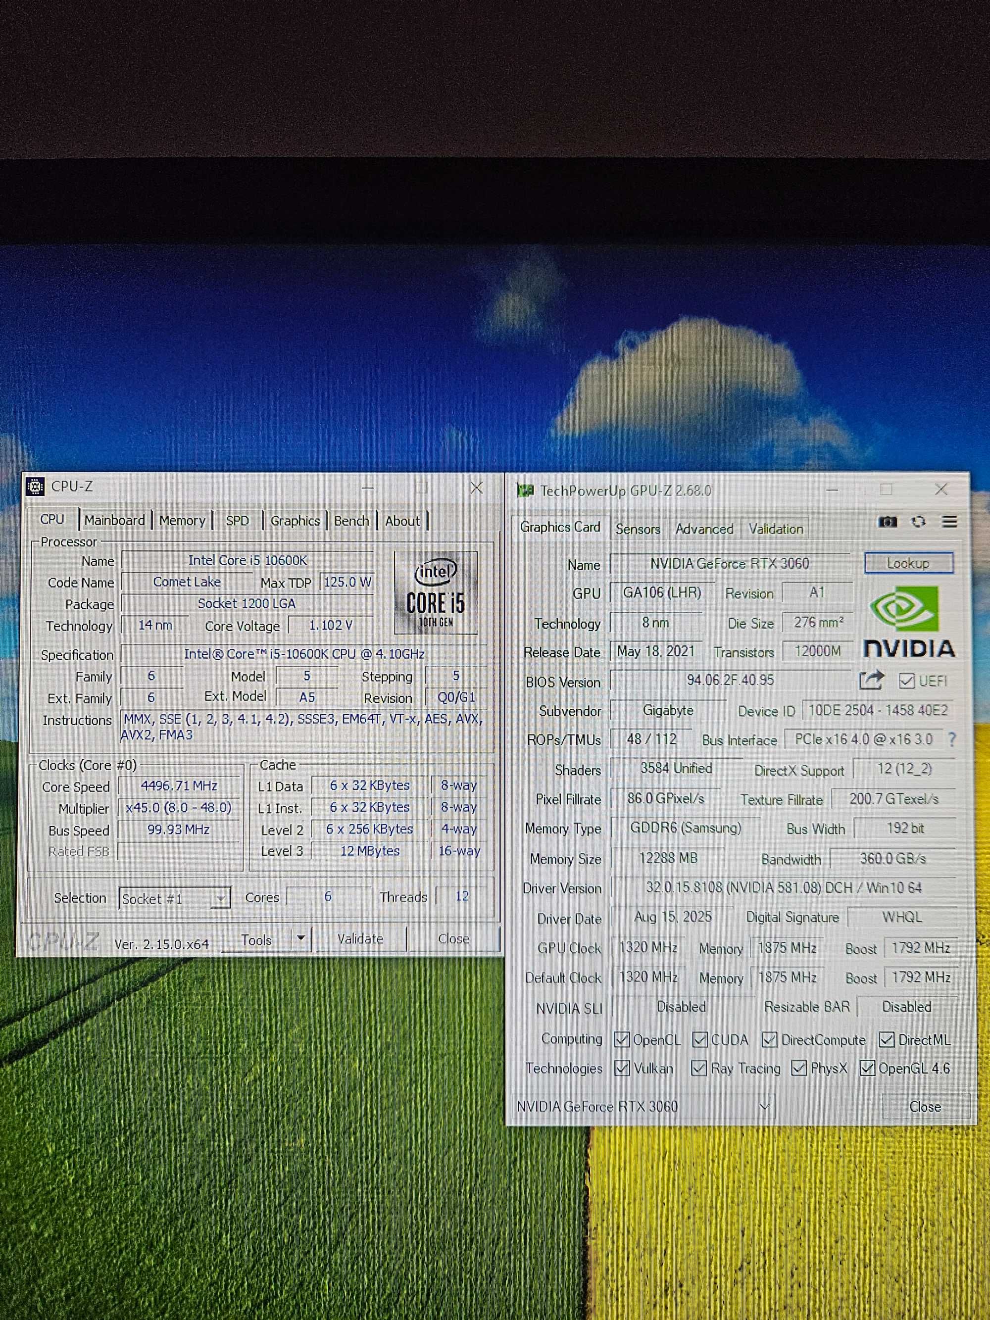Image resolution: width=990 pixels, height=1320 pixels.
Task: Toggle the UEFI checkbox
Action: (906, 681)
